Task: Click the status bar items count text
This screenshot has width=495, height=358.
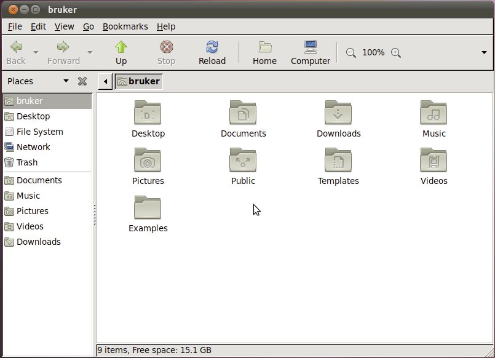Action: (x=154, y=350)
